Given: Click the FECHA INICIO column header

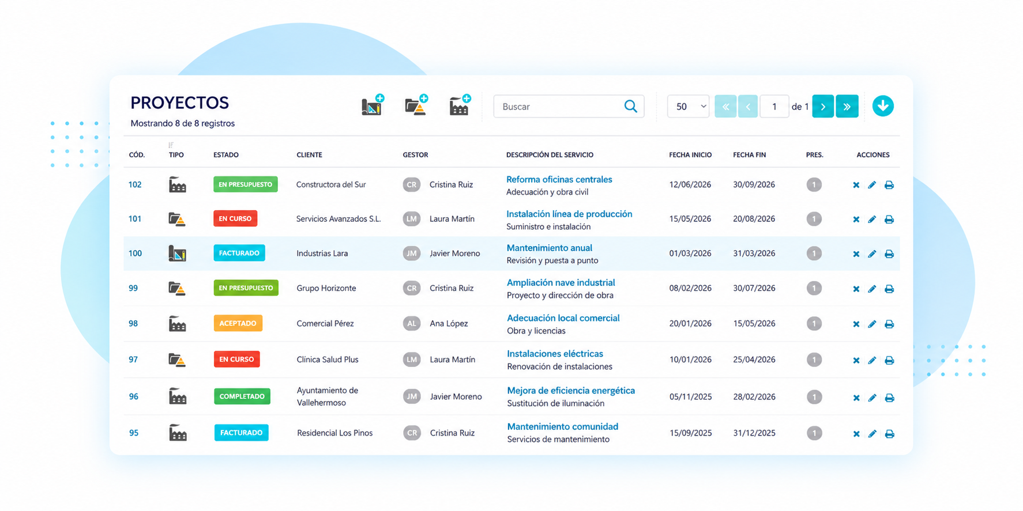Looking at the screenshot, I should tap(690, 155).
